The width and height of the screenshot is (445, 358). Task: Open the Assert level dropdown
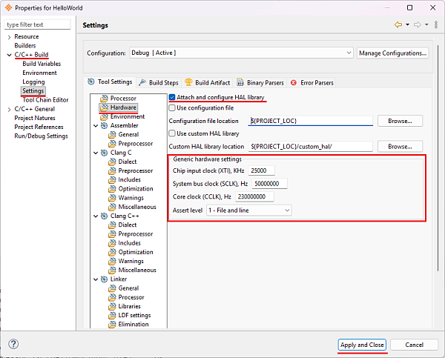pos(249,211)
